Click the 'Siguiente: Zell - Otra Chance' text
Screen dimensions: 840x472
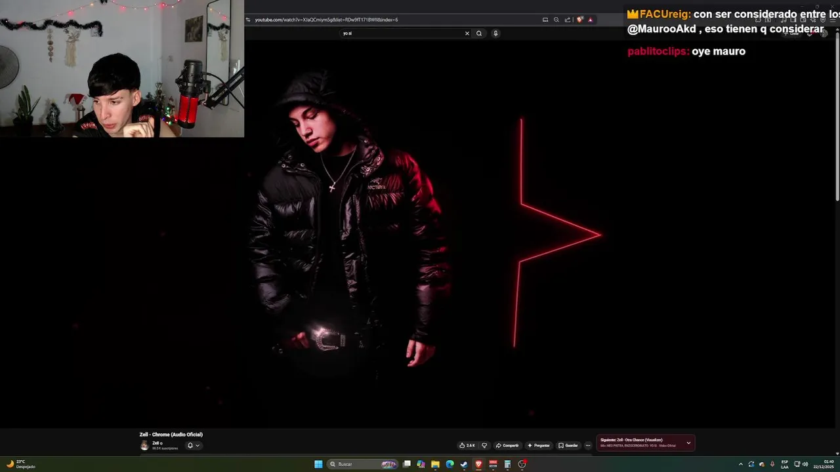pos(631,440)
